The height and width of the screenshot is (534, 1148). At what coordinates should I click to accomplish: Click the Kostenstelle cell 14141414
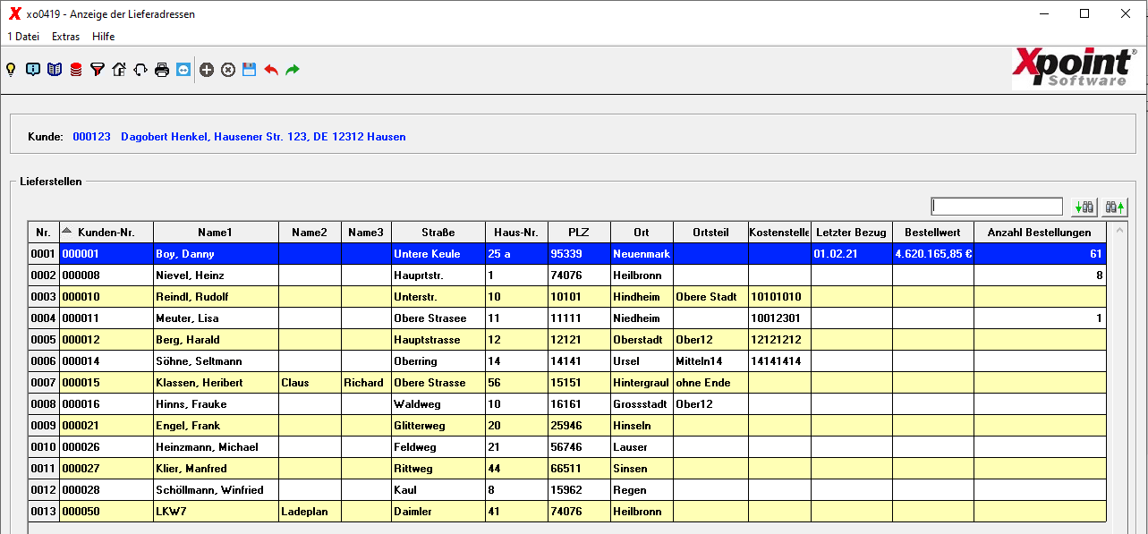[779, 361]
